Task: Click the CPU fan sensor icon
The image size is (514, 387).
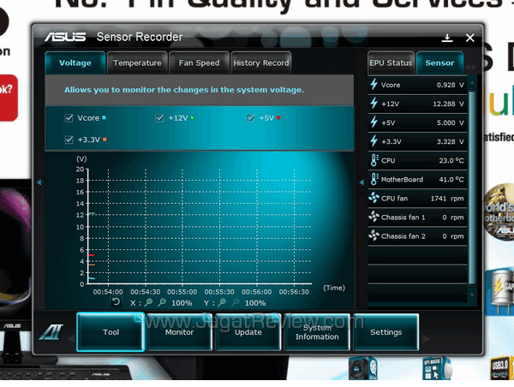Action: click(x=374, y=198)
